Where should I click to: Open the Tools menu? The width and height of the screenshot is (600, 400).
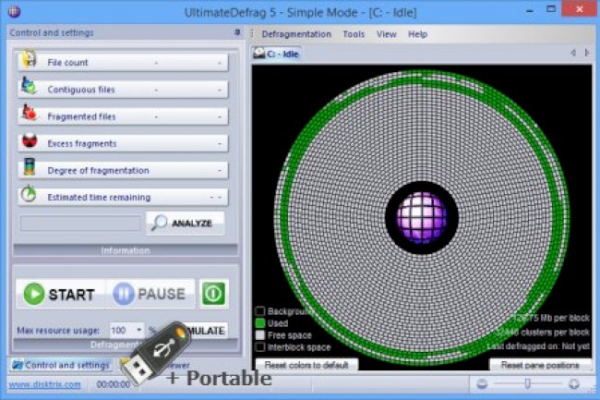coord(354,34)
